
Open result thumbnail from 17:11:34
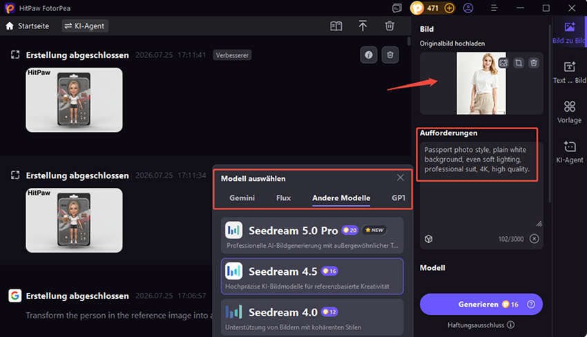coord(74,220)
